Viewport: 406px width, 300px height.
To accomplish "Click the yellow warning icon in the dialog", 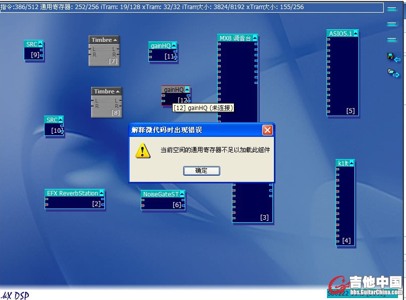I will 143,150.
